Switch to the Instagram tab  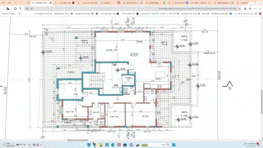106,3
